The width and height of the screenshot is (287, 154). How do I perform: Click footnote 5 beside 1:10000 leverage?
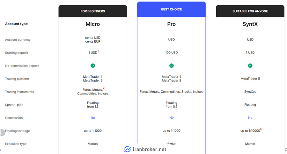261,129
